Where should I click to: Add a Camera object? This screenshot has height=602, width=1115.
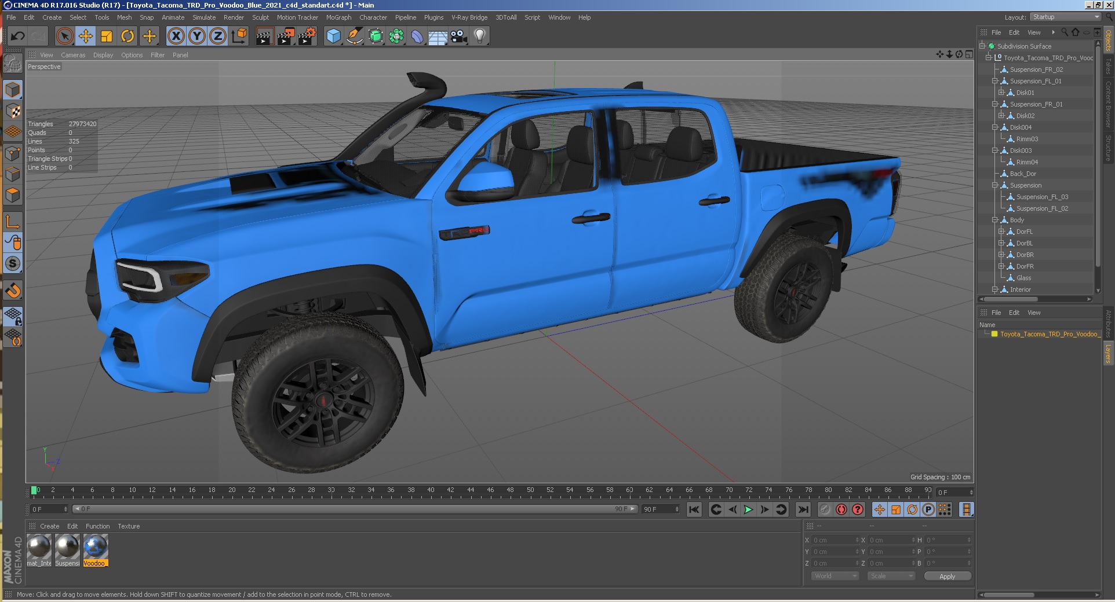[x=459, y=36]
